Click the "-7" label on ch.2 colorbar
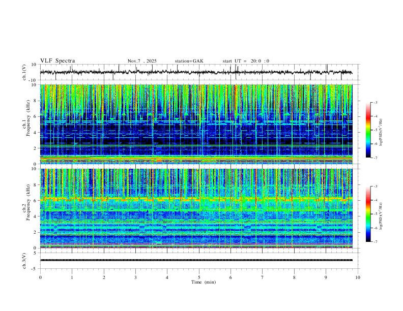The height and width of the screenshot is (311, 403). coord(375,242)
